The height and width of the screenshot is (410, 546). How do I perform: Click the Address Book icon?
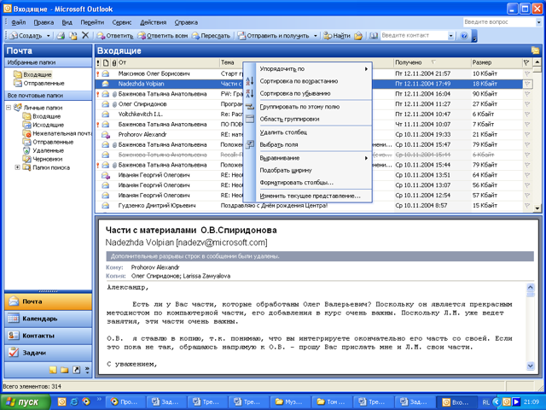tap(374, 36)
